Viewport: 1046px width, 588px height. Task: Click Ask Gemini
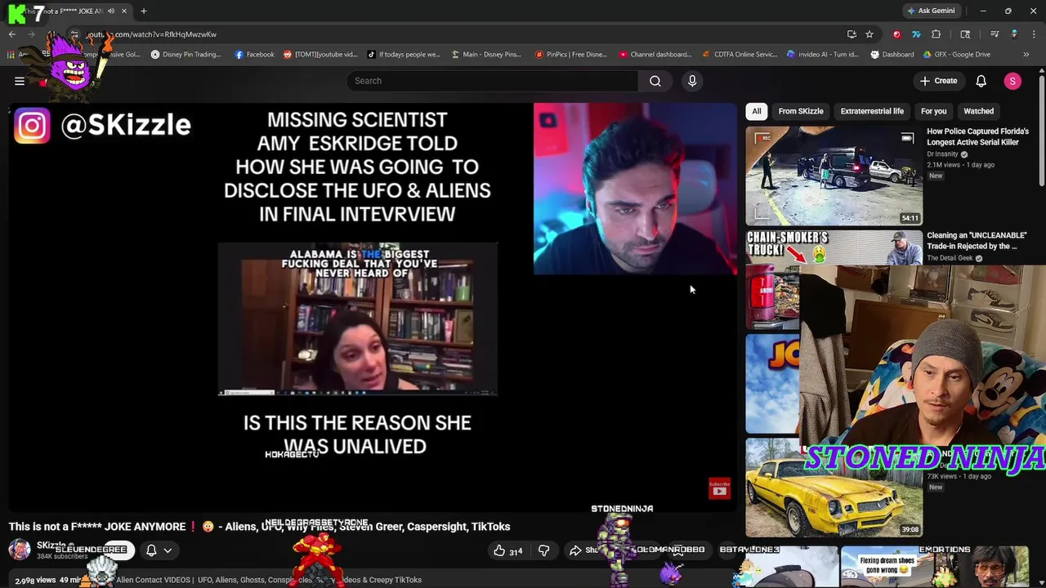click(931, 11)
